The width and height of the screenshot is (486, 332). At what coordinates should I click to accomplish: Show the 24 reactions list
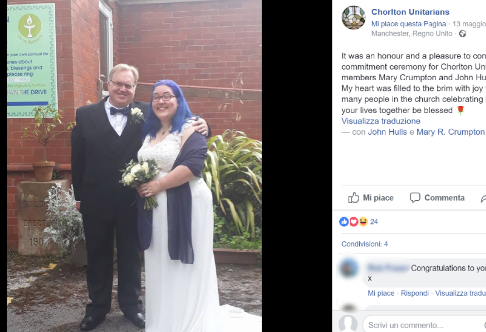374,222
